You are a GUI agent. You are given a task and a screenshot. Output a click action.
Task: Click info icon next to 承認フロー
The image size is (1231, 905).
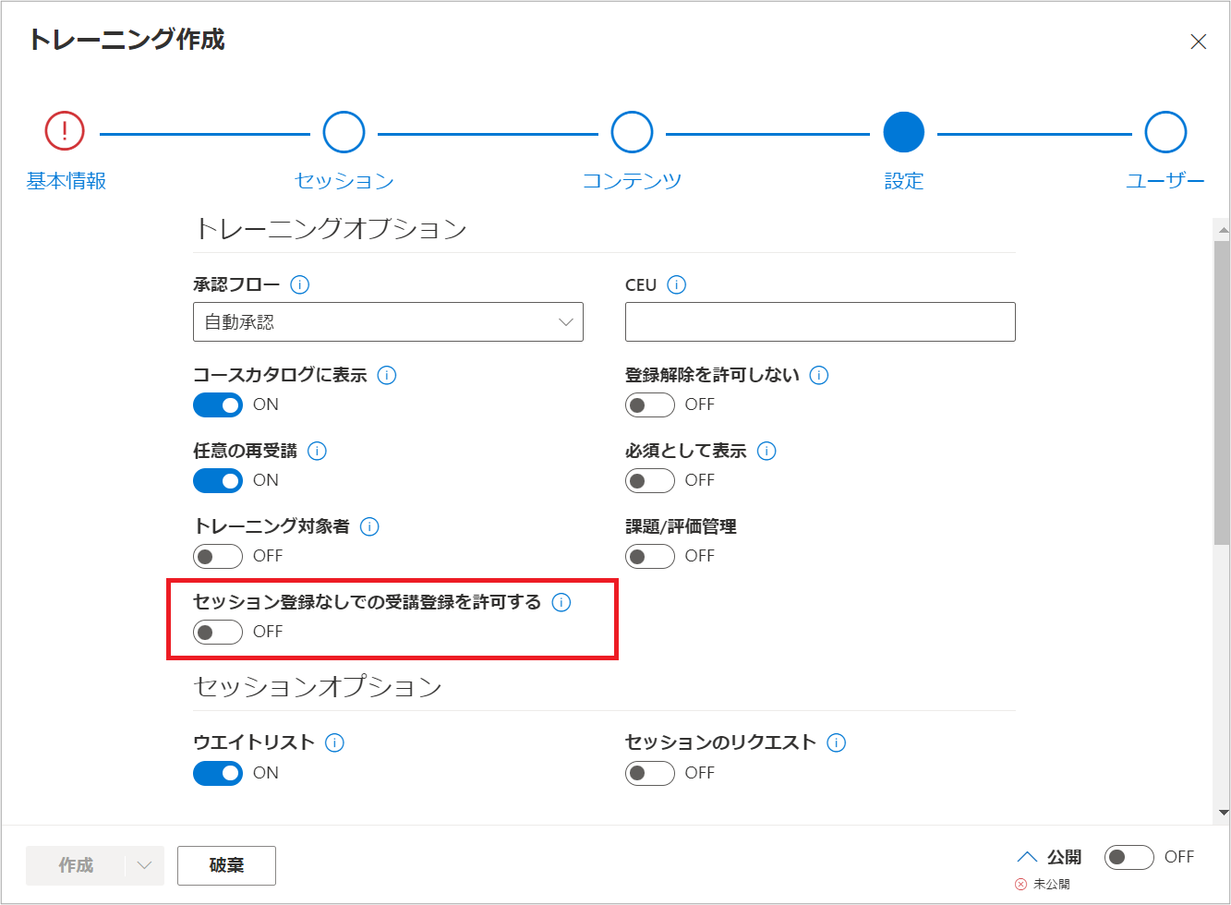coord(299,284)
